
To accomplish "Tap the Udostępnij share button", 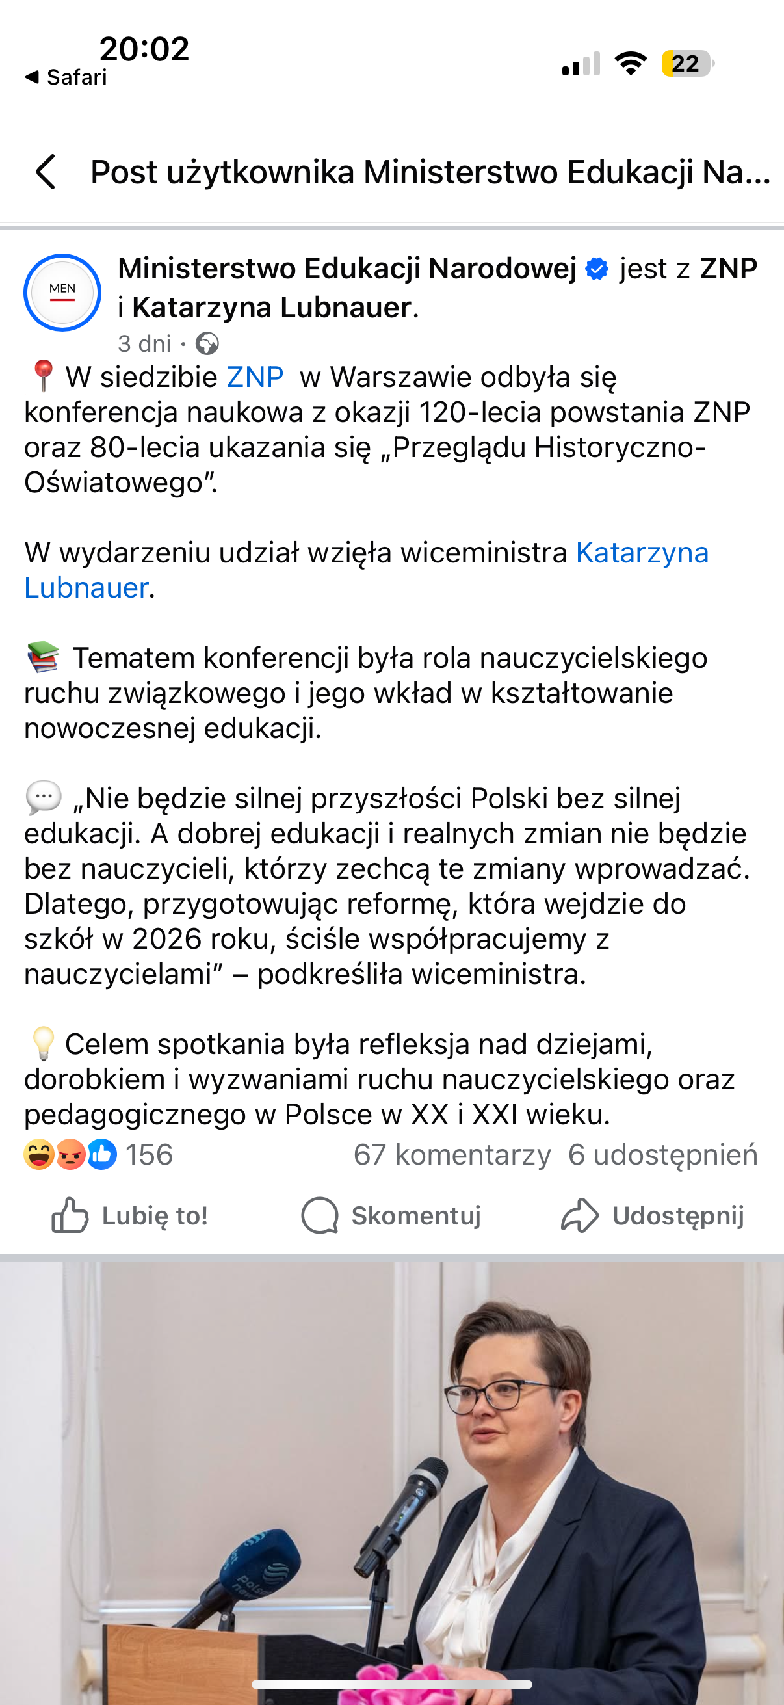I will click(652, 1216).
